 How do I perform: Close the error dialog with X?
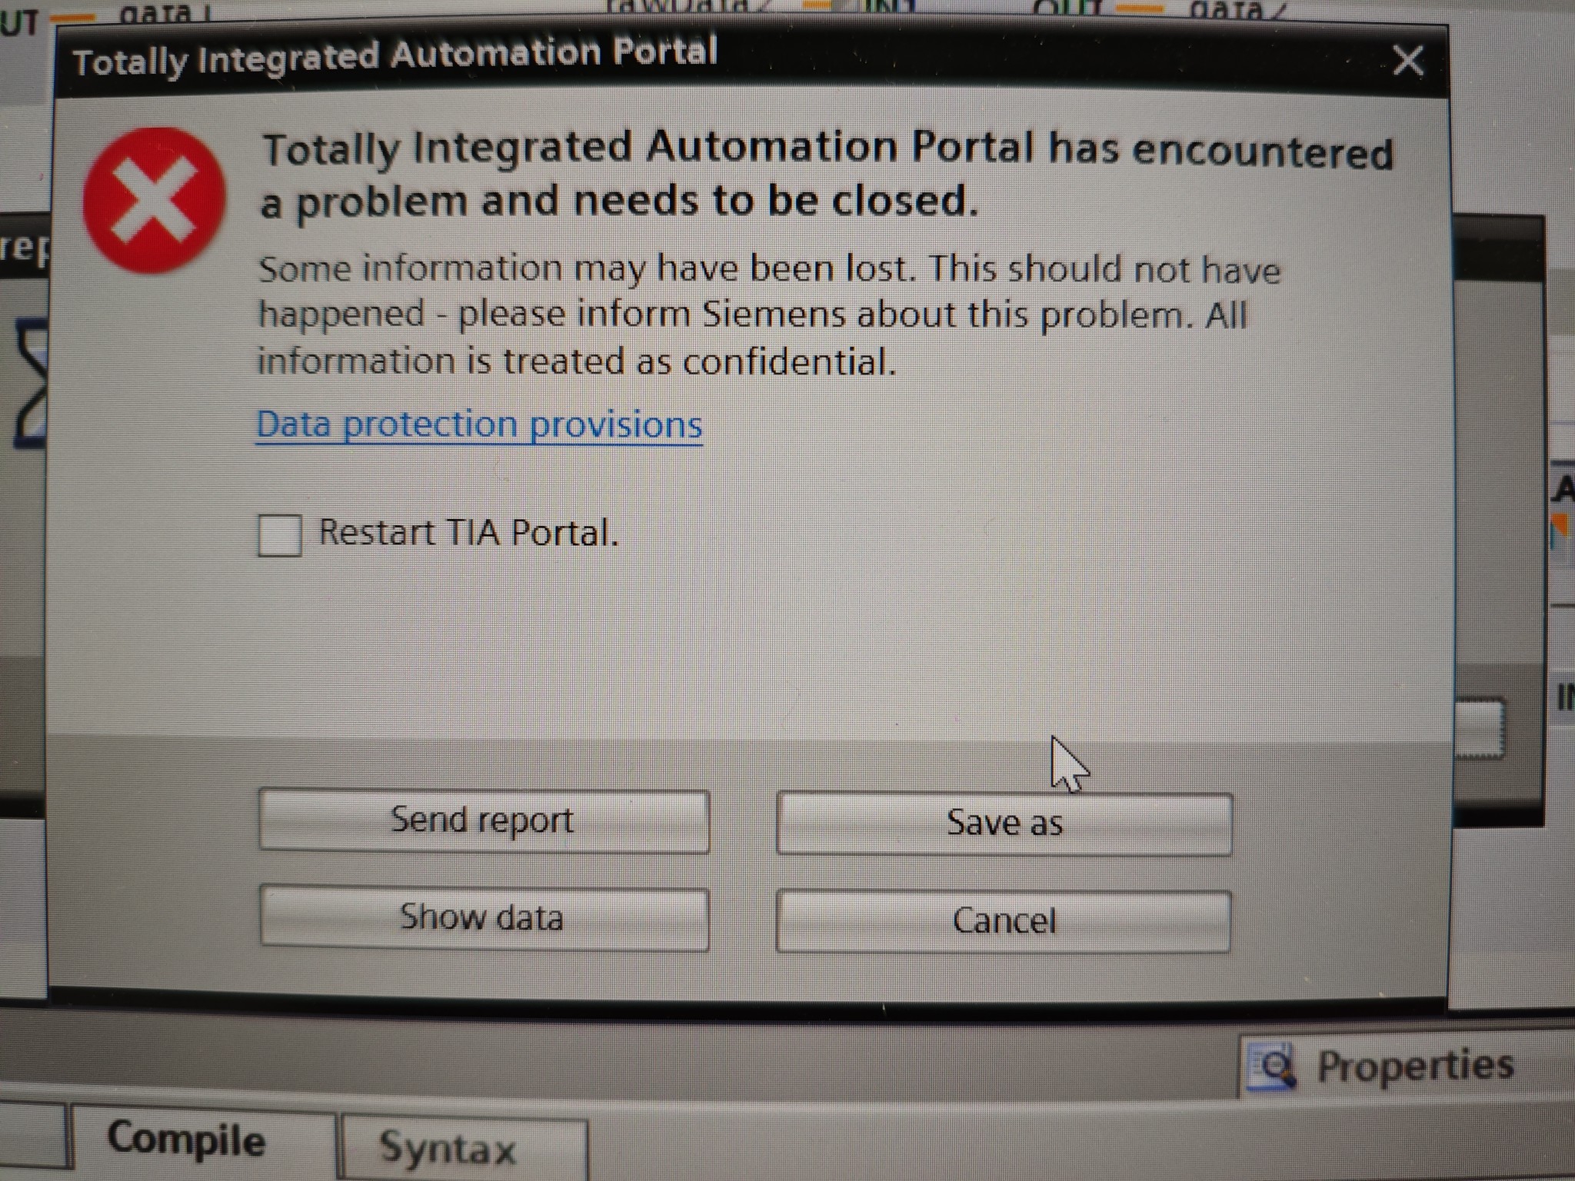(x=1408, y=60)
